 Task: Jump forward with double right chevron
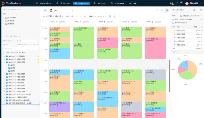[85, 16]
